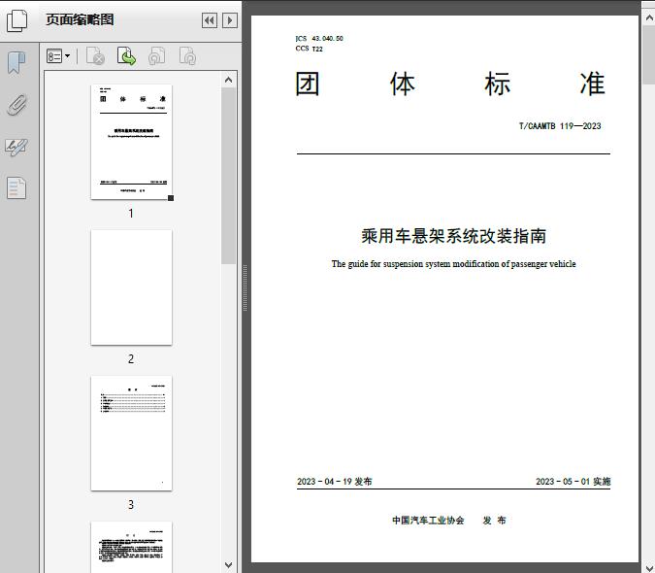Open the Page Thumbnails panel icon
The width and height of the screenshot is (655, 573).
point(17,20)
